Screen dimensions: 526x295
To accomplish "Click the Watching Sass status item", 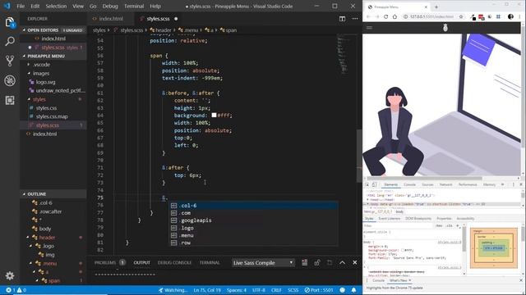I will 173,290.
